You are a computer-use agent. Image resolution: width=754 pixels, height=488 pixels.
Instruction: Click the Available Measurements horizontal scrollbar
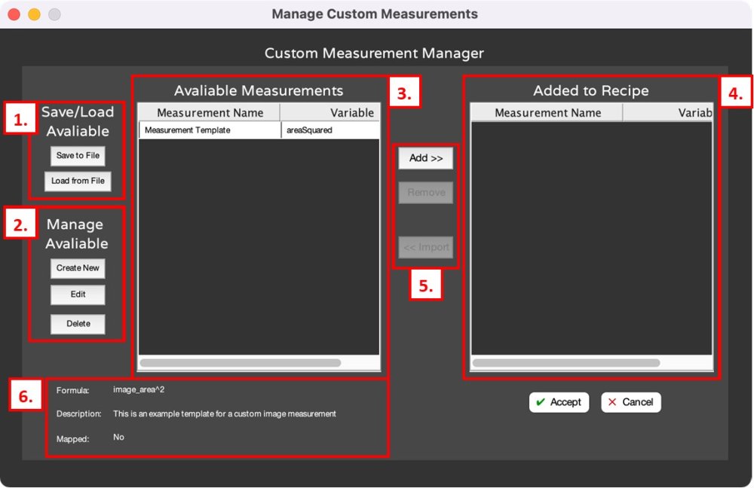[x=241, y=362]
